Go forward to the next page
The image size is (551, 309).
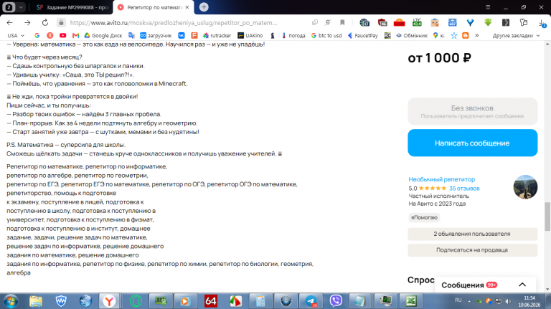(x=27, y=22)
